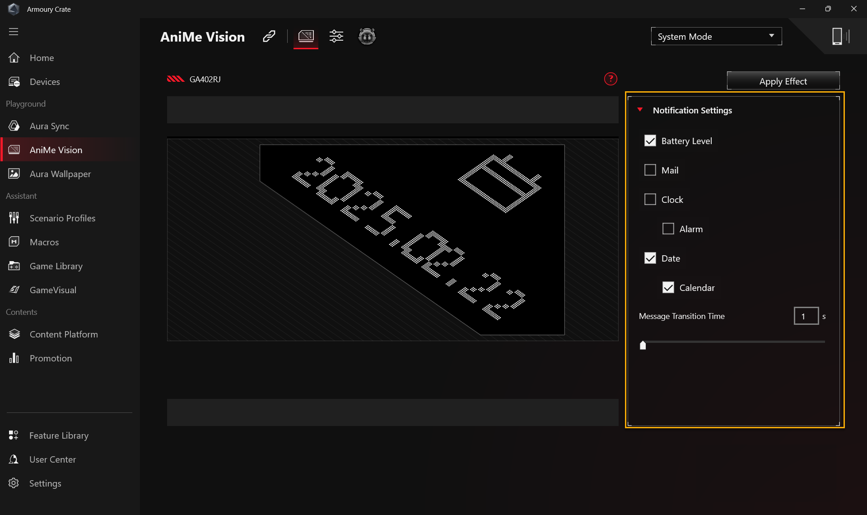Click the red question mark help icon
The image size is (867, 515).
pyautogui.click(x=611, y=79)
